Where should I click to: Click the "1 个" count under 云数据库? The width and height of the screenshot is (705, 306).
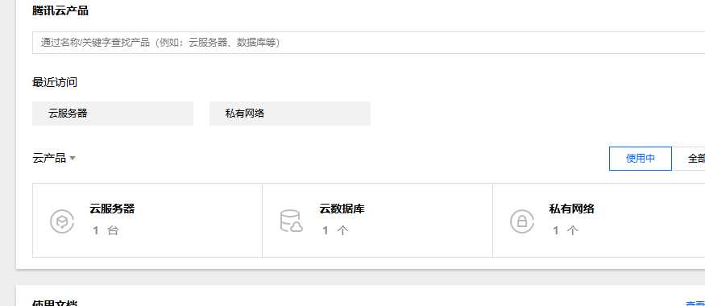click(335, 230)
